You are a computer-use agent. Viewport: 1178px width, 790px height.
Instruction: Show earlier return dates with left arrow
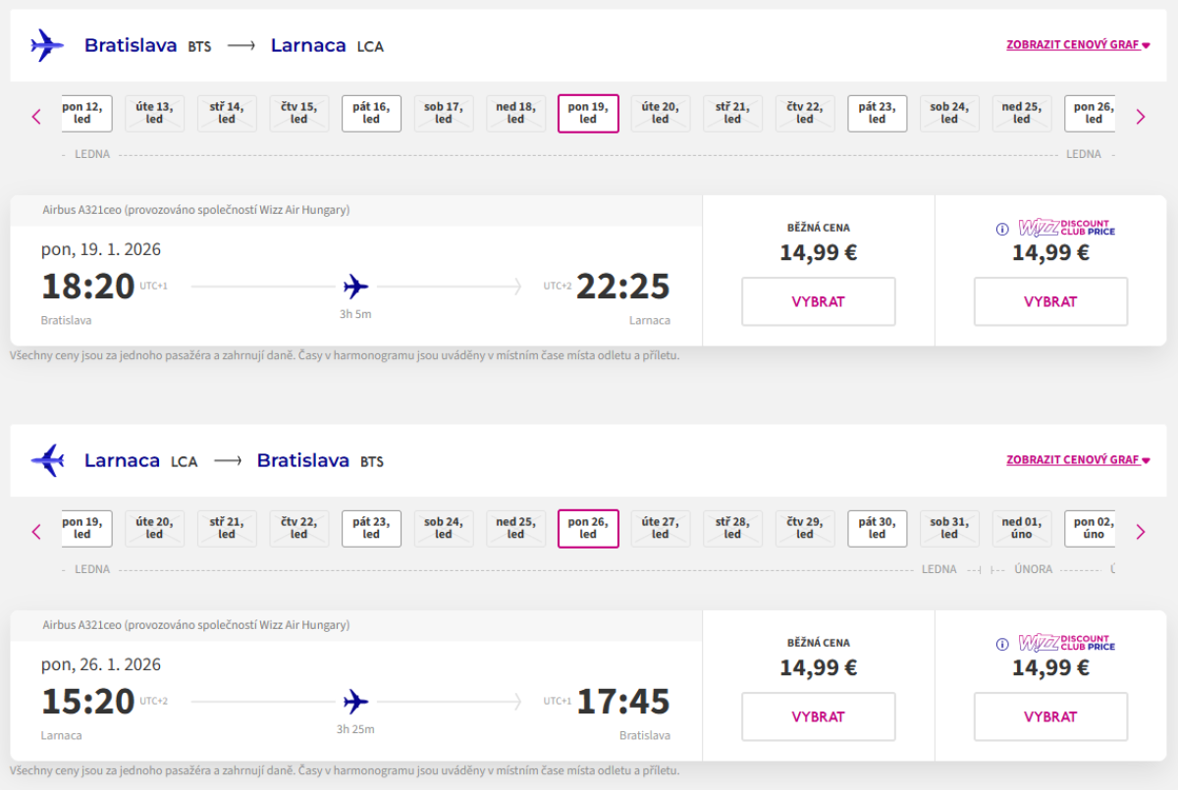(37, 532)
